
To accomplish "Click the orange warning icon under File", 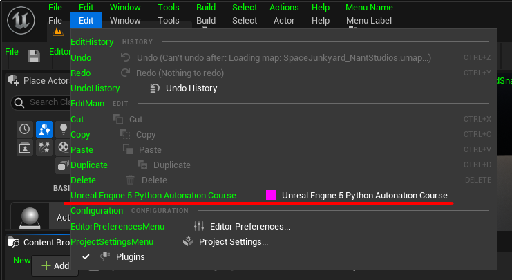I will (x=58, y=32).
